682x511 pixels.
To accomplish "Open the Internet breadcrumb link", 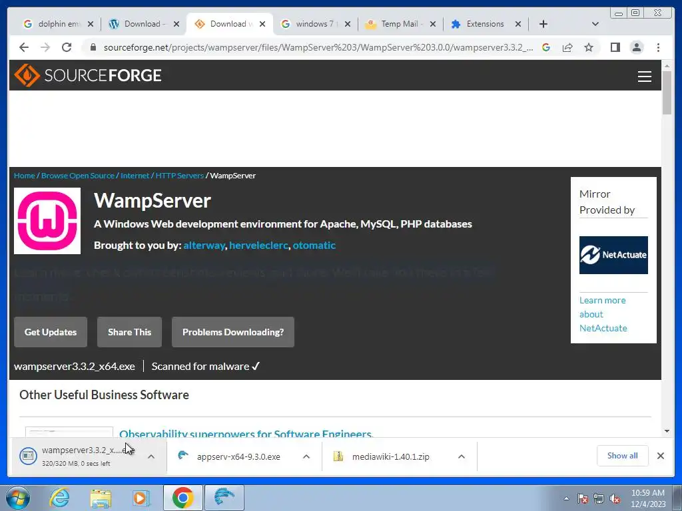I will pos(135,176).
